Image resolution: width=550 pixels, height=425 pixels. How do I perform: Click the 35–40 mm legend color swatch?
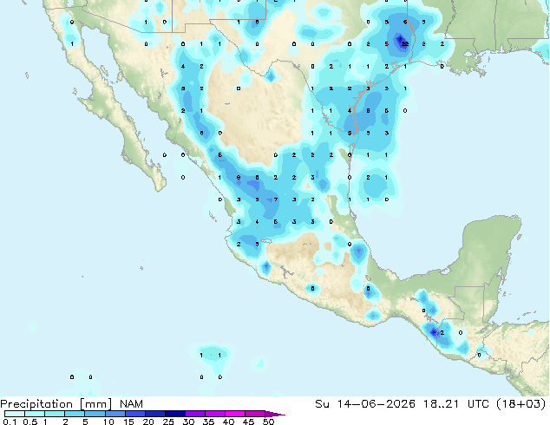pos(214,414)
